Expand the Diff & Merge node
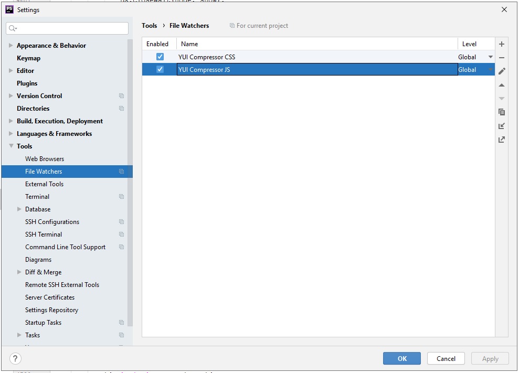 point(19,272)
